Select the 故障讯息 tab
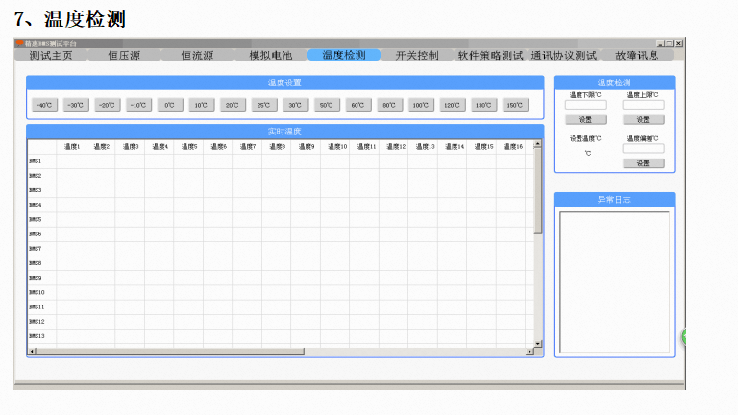 coord(637,56)
